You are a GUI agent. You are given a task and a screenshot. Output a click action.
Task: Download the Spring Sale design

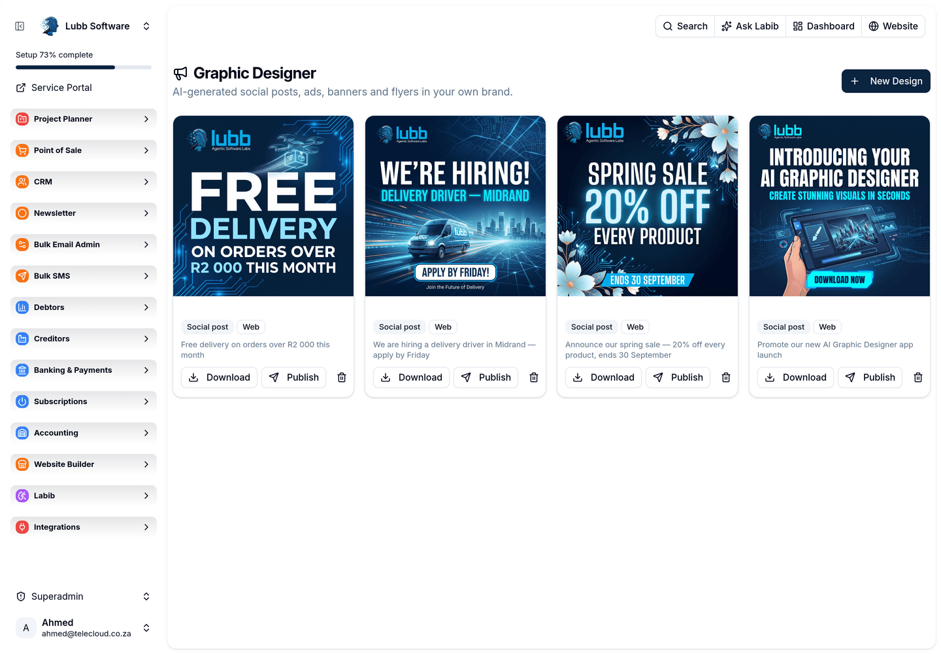(603, 377)
